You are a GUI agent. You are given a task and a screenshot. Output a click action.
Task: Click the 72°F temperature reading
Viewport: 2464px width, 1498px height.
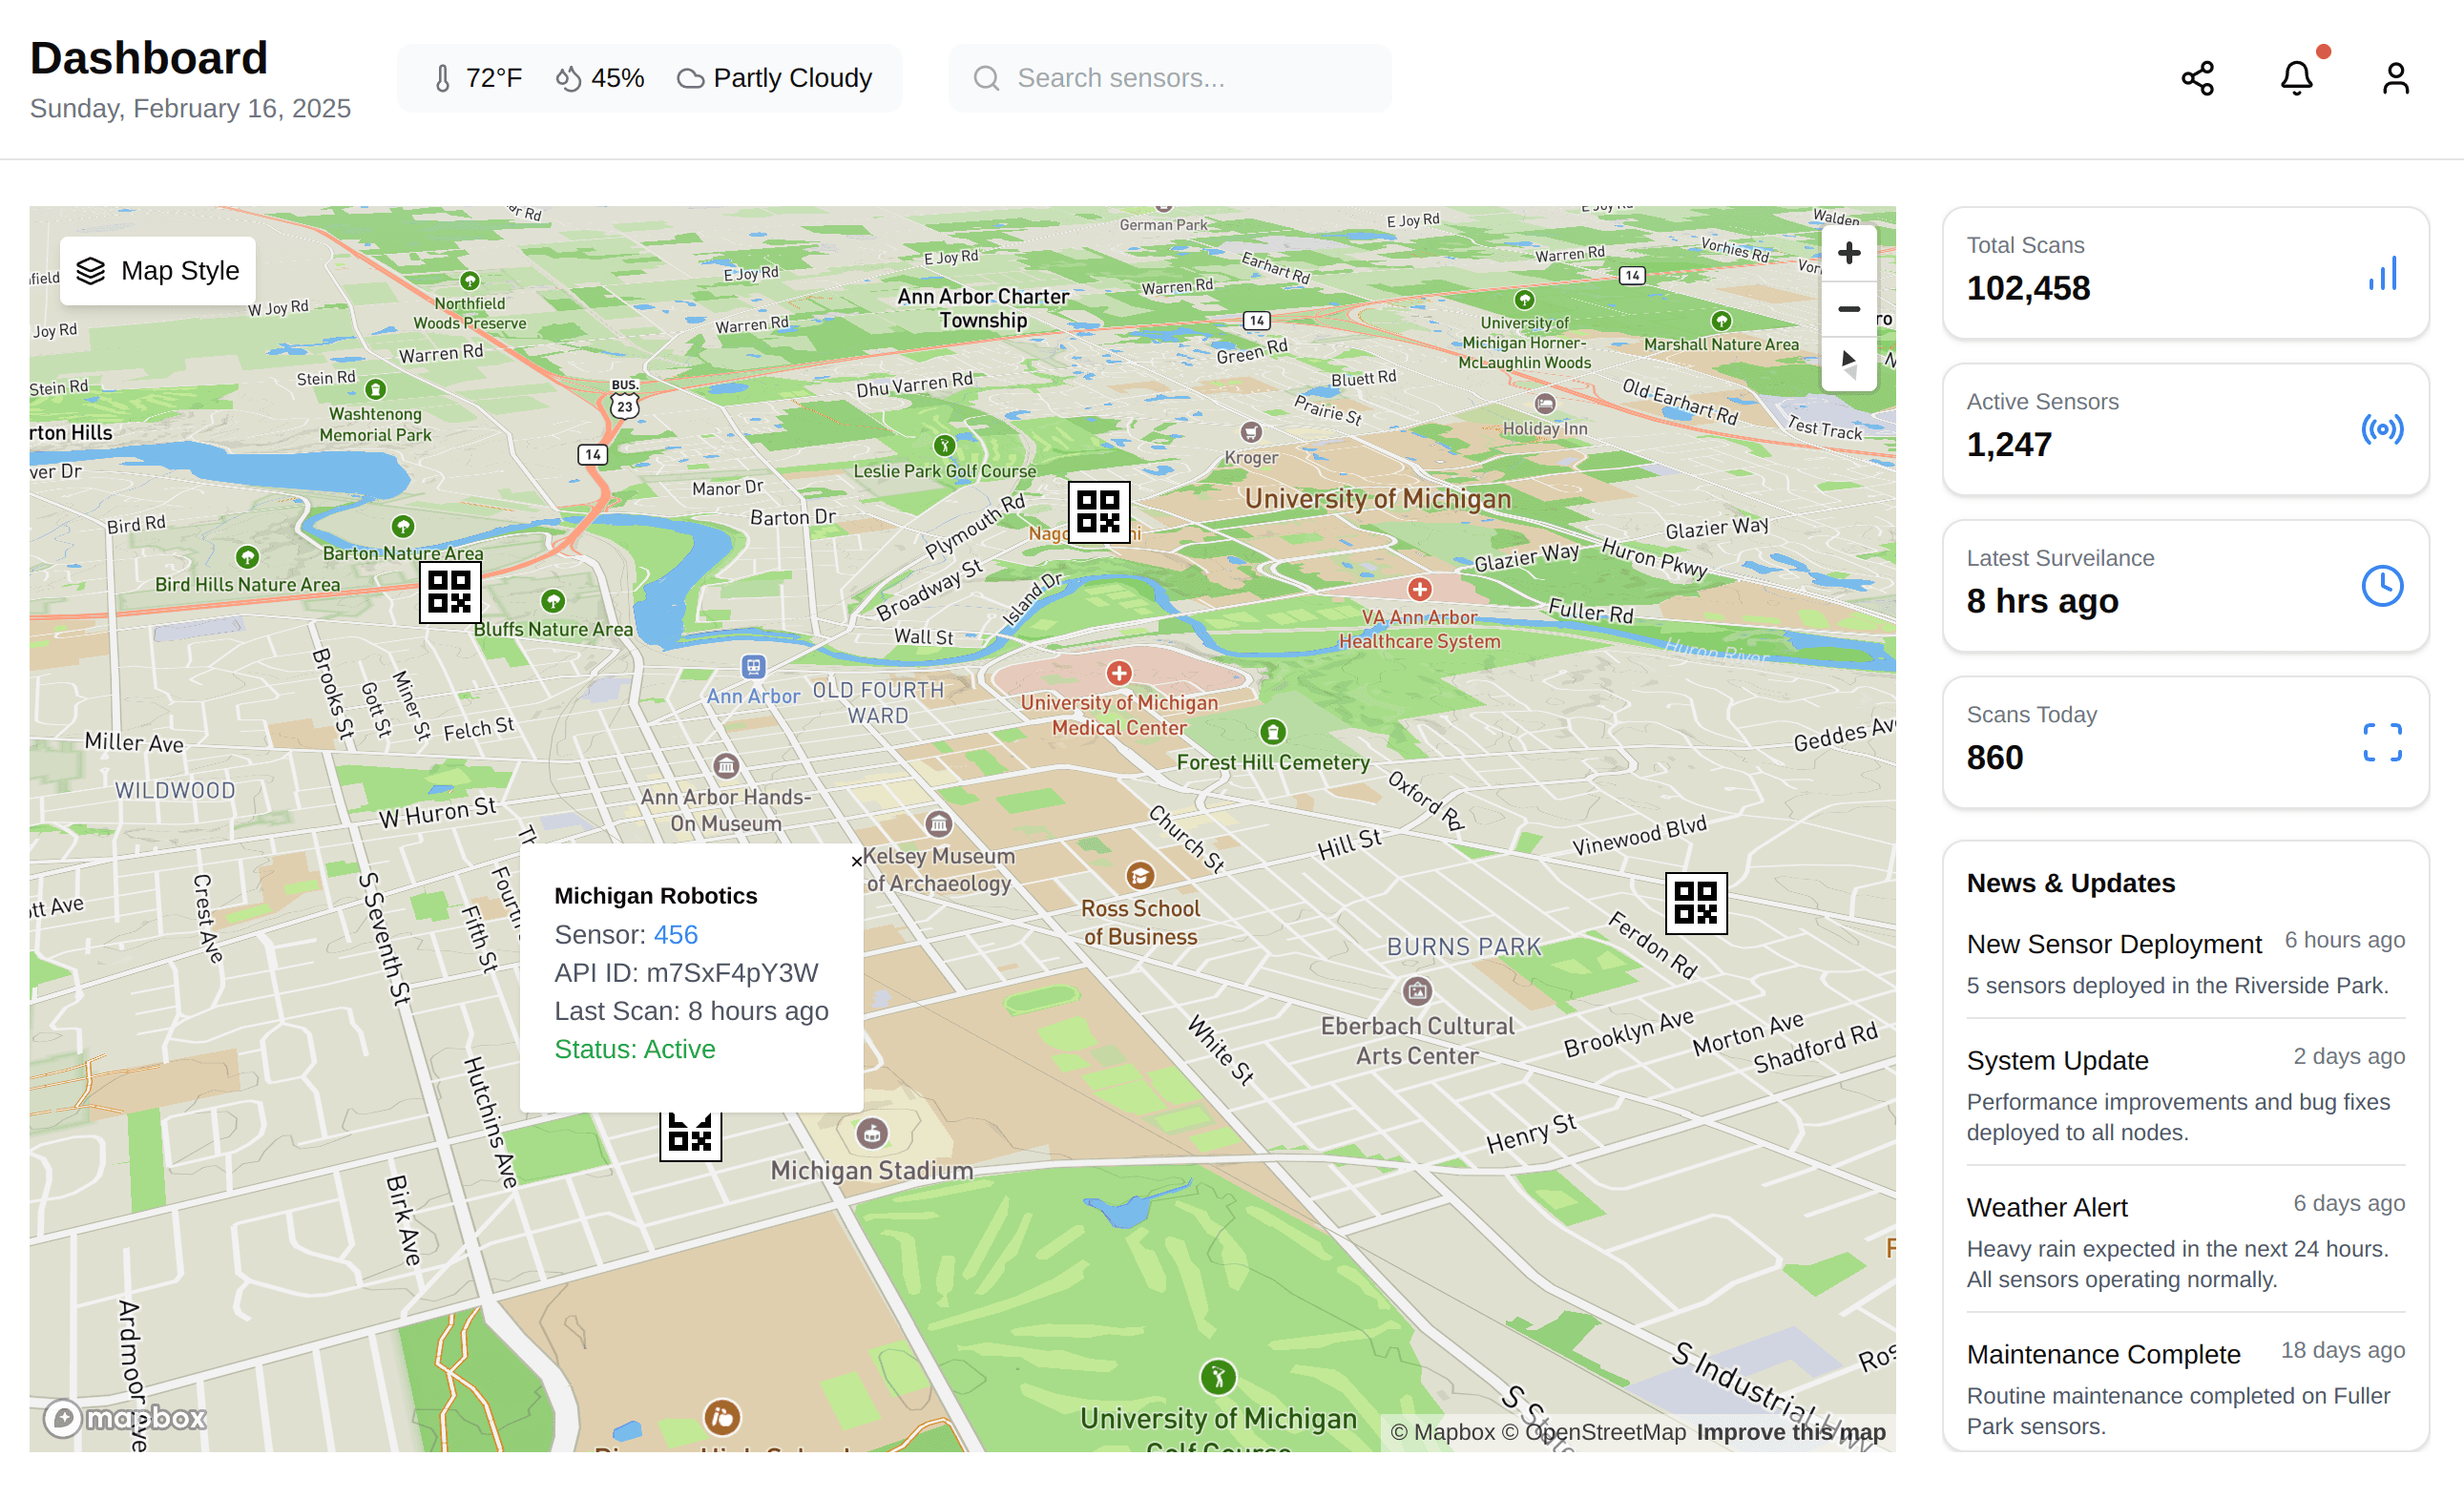coord(494,78)
